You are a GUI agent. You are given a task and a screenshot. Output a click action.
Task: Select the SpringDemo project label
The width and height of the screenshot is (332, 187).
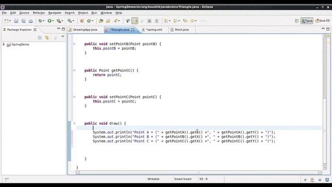[x=20, y=45]
